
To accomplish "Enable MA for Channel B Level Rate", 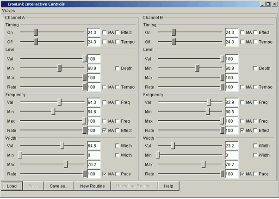I will click(x=242, y=87).
